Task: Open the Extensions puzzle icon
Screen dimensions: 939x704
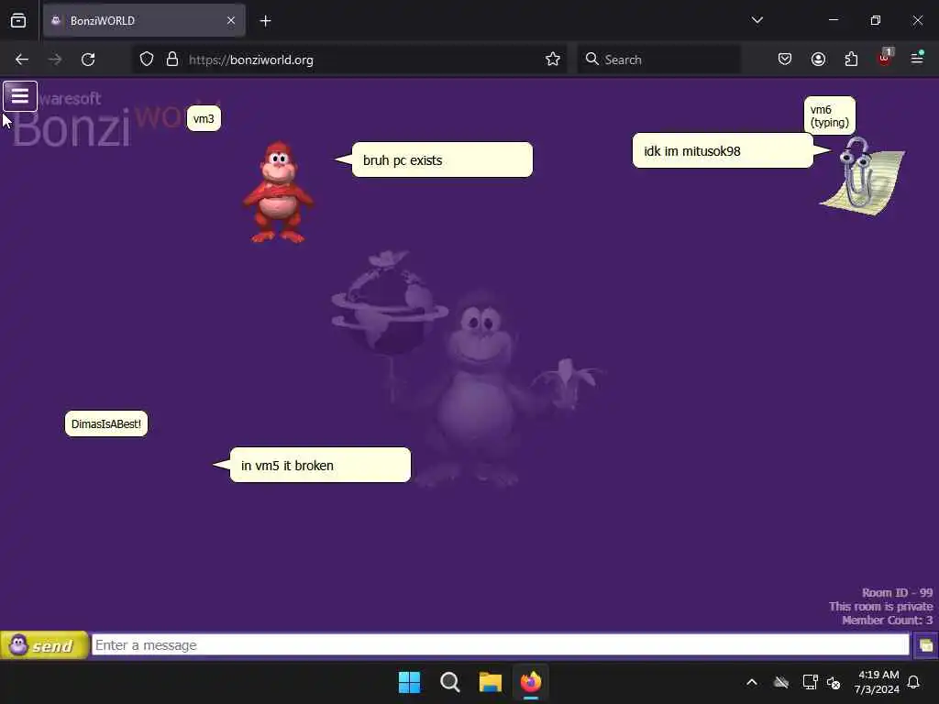Action: (852, 60)
